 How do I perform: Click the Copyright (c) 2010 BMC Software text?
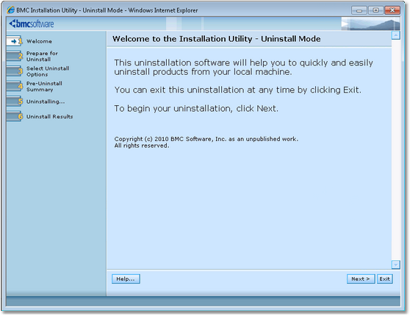206,139
